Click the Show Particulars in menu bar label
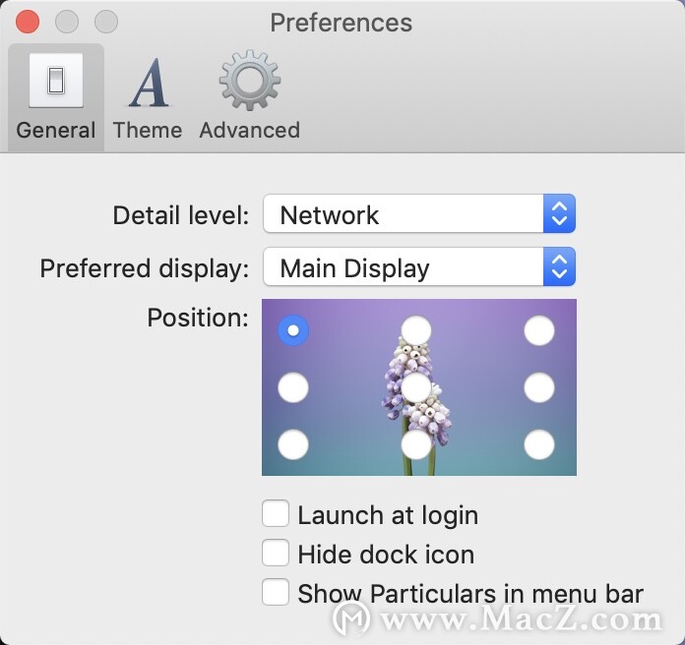 (x=470, y=594)
